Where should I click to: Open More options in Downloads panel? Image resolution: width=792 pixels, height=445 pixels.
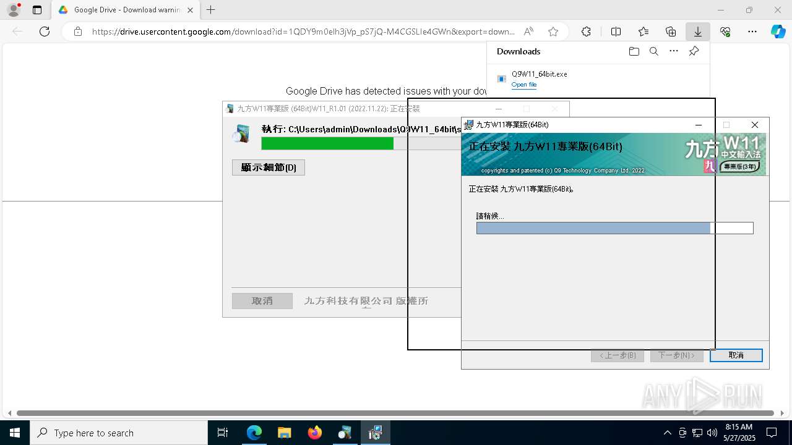[x=674, y=51]
